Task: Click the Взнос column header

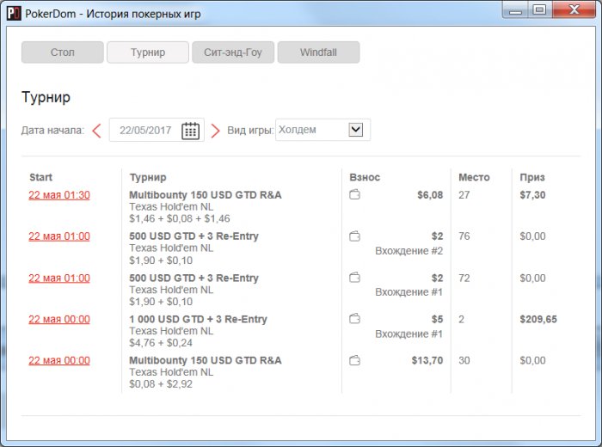Action: (365, 177)
